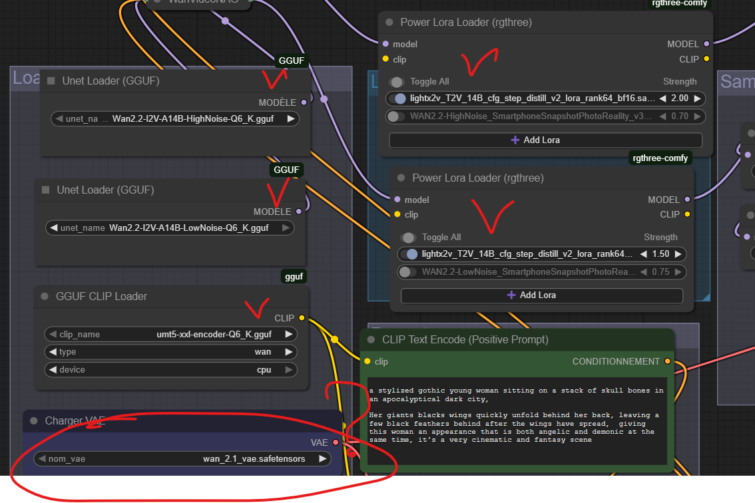
Task: Click clip input dot on top Power Lora Loader
Action: point(385,59)
